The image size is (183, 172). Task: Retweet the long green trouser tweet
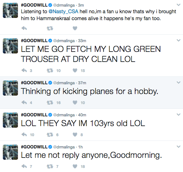click(50, 70)
